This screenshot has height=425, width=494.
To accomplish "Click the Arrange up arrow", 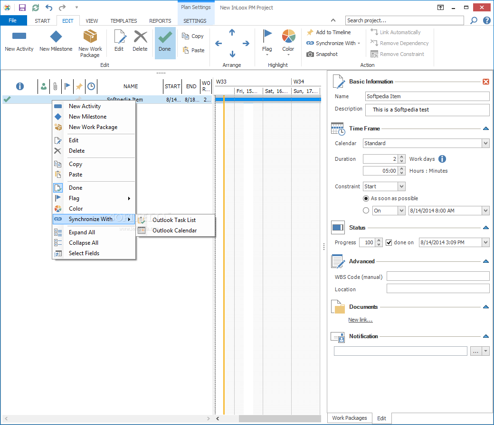I will click(x=232, y=32).
